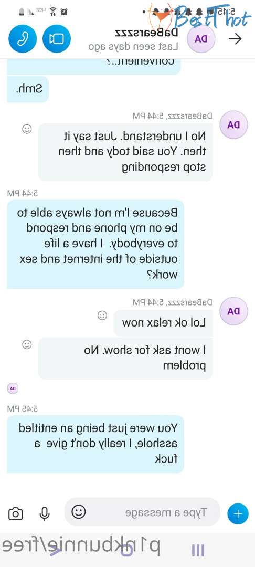React to the "No I understand" message
255x567 pixels.
[x=27, y=129]
